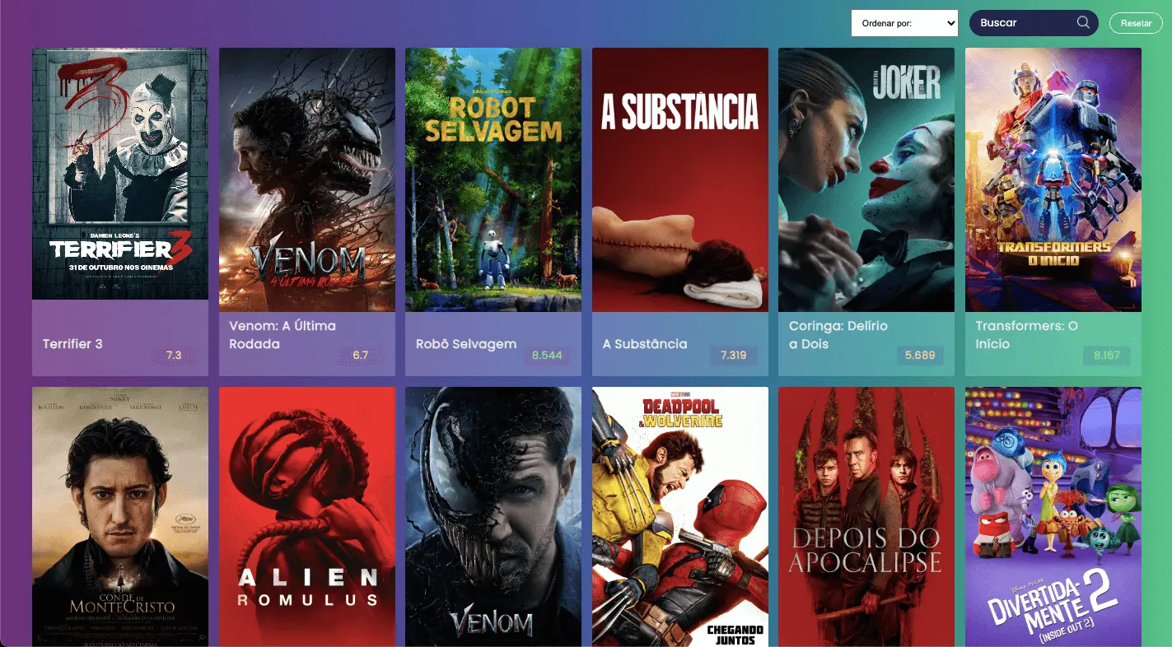Open the Divertida-Mente 2 poster
The width and height of the screenshot is (1172, 647).
(x=1053, y=517)
